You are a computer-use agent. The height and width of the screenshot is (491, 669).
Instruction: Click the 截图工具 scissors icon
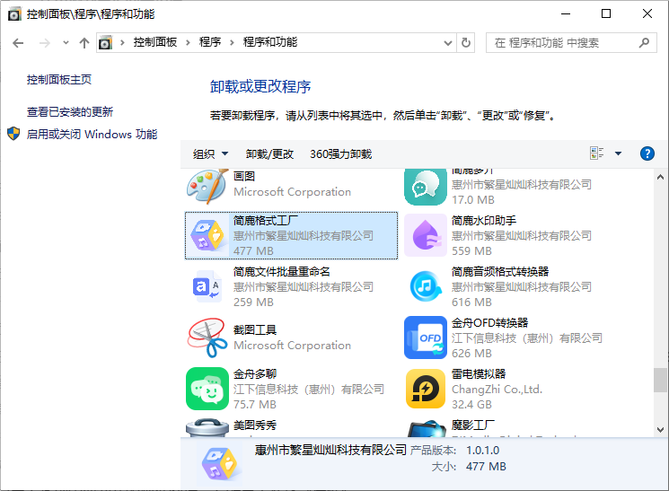click(x=207, y=338)
